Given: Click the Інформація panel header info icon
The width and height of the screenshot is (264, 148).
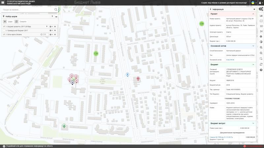Looking at the screenshot, I should coord(211,9).
